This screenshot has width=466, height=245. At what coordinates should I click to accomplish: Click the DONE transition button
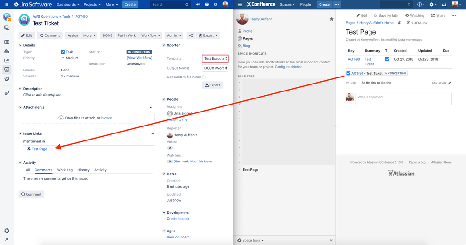(x=107, y=35)
